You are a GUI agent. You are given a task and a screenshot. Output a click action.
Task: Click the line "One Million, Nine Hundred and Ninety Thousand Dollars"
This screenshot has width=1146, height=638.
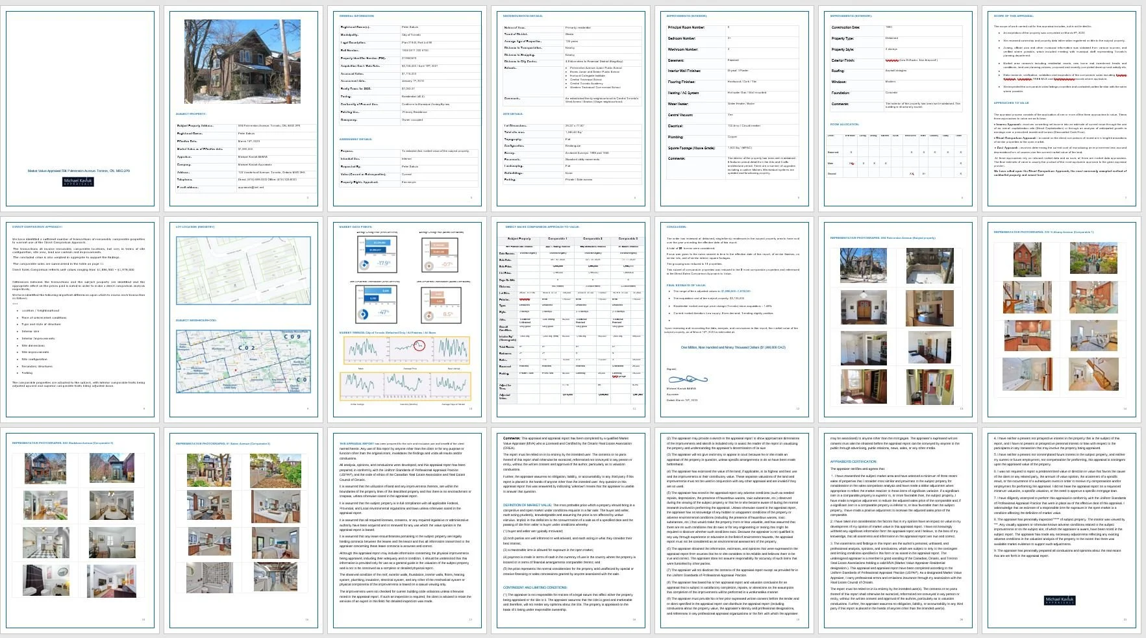[733, 348]
